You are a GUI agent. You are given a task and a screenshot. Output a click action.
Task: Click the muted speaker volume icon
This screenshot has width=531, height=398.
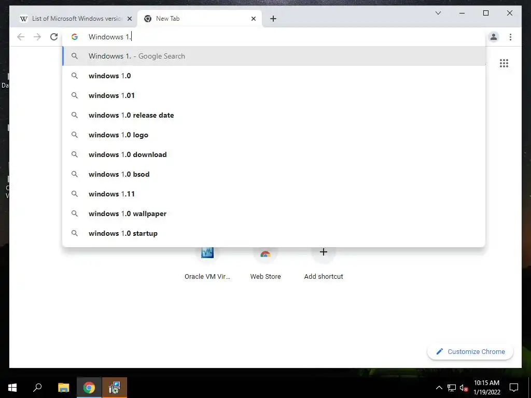464,388
